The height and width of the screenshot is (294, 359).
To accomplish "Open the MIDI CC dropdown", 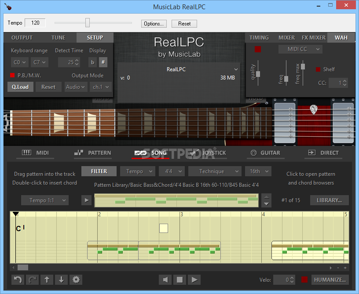I will [300, 49].
